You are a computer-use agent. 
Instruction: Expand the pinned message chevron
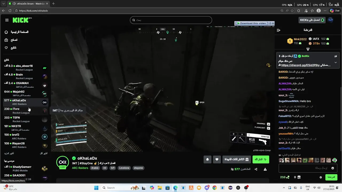[336, 63]
